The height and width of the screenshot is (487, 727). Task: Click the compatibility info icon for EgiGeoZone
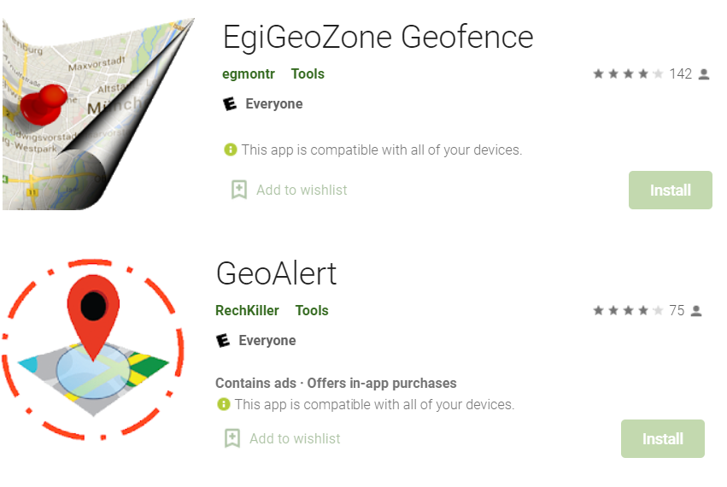click(231, 150)
